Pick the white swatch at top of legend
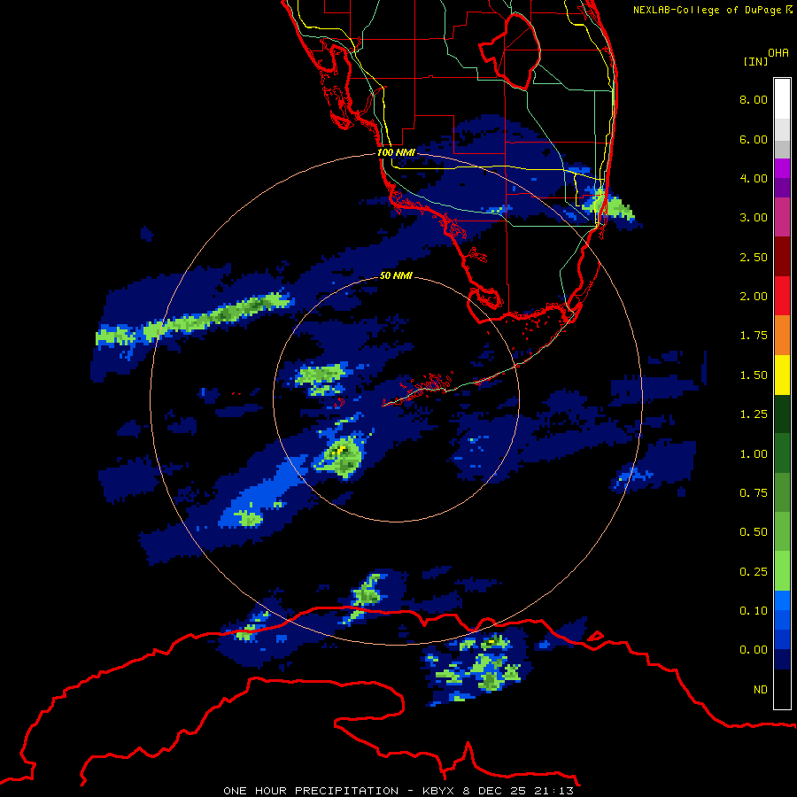The image size is (797, 797). (x=782, y=99)
